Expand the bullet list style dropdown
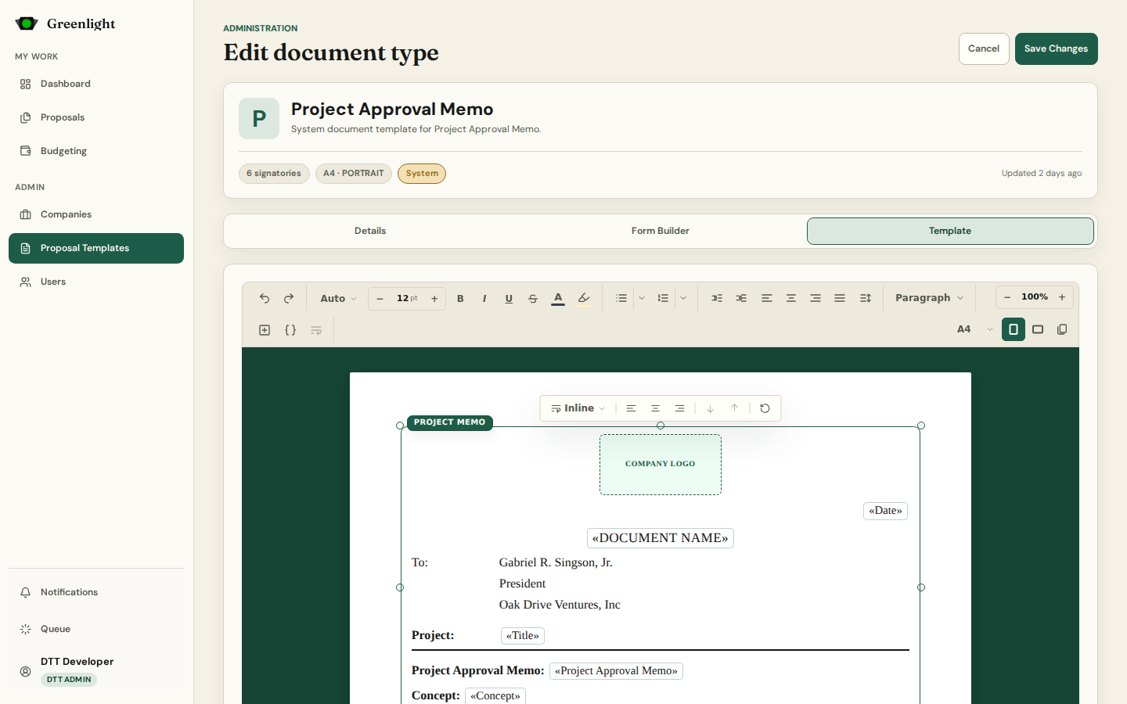This screenshot has width=1127, height=704. (642, 298)
